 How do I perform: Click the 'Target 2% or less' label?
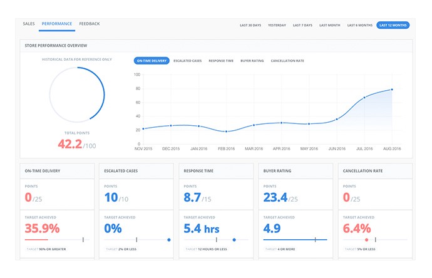click(x=121, y=249)
